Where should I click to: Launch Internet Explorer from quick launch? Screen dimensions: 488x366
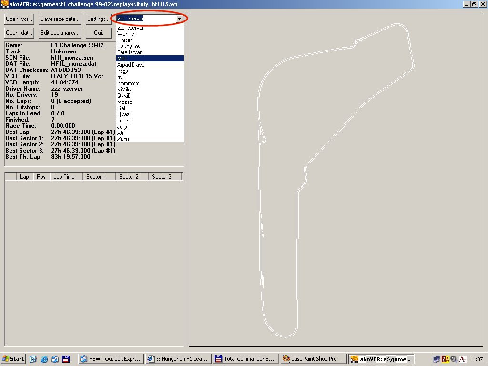[x=44, y=359]
